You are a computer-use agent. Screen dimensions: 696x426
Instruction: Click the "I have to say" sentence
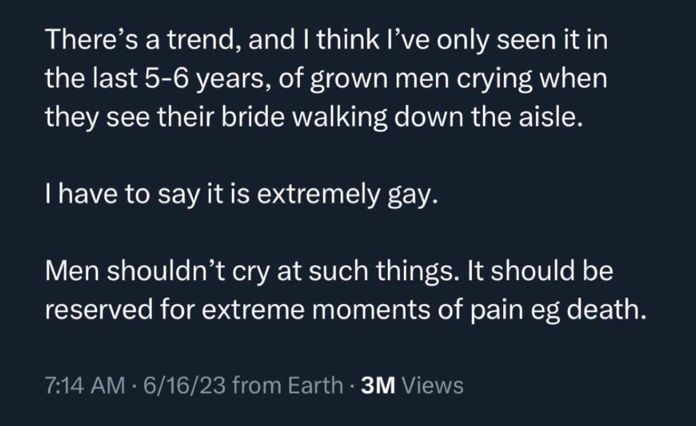click(240, 196)
